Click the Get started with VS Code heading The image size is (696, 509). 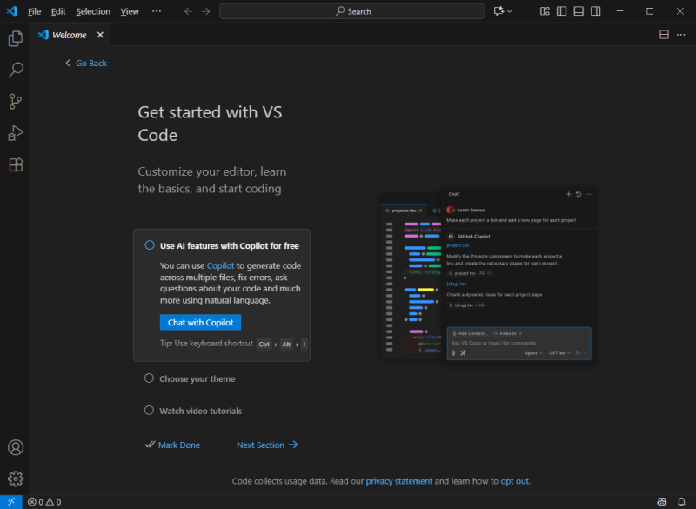(210, 124)
